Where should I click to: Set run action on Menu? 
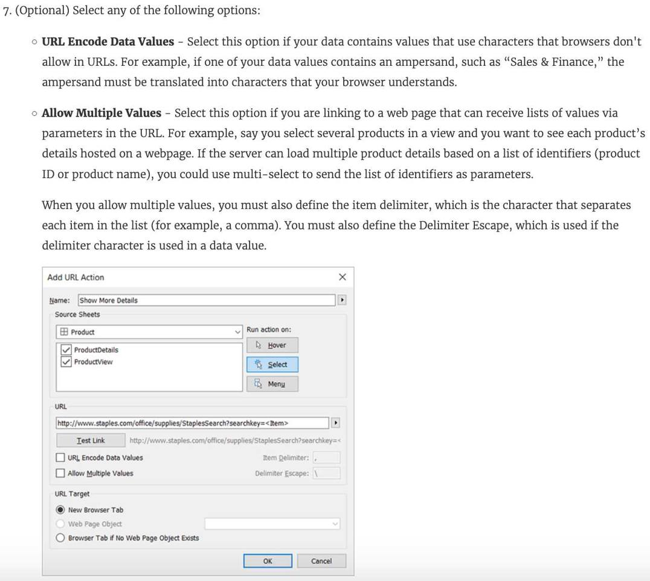[x=272, y=384]
